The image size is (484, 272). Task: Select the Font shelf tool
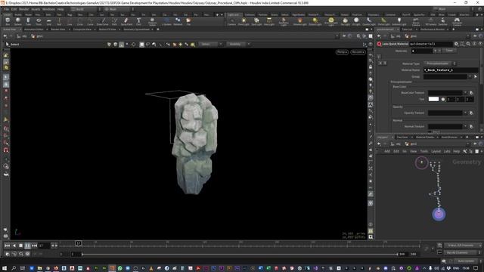[x=138, y=21]
